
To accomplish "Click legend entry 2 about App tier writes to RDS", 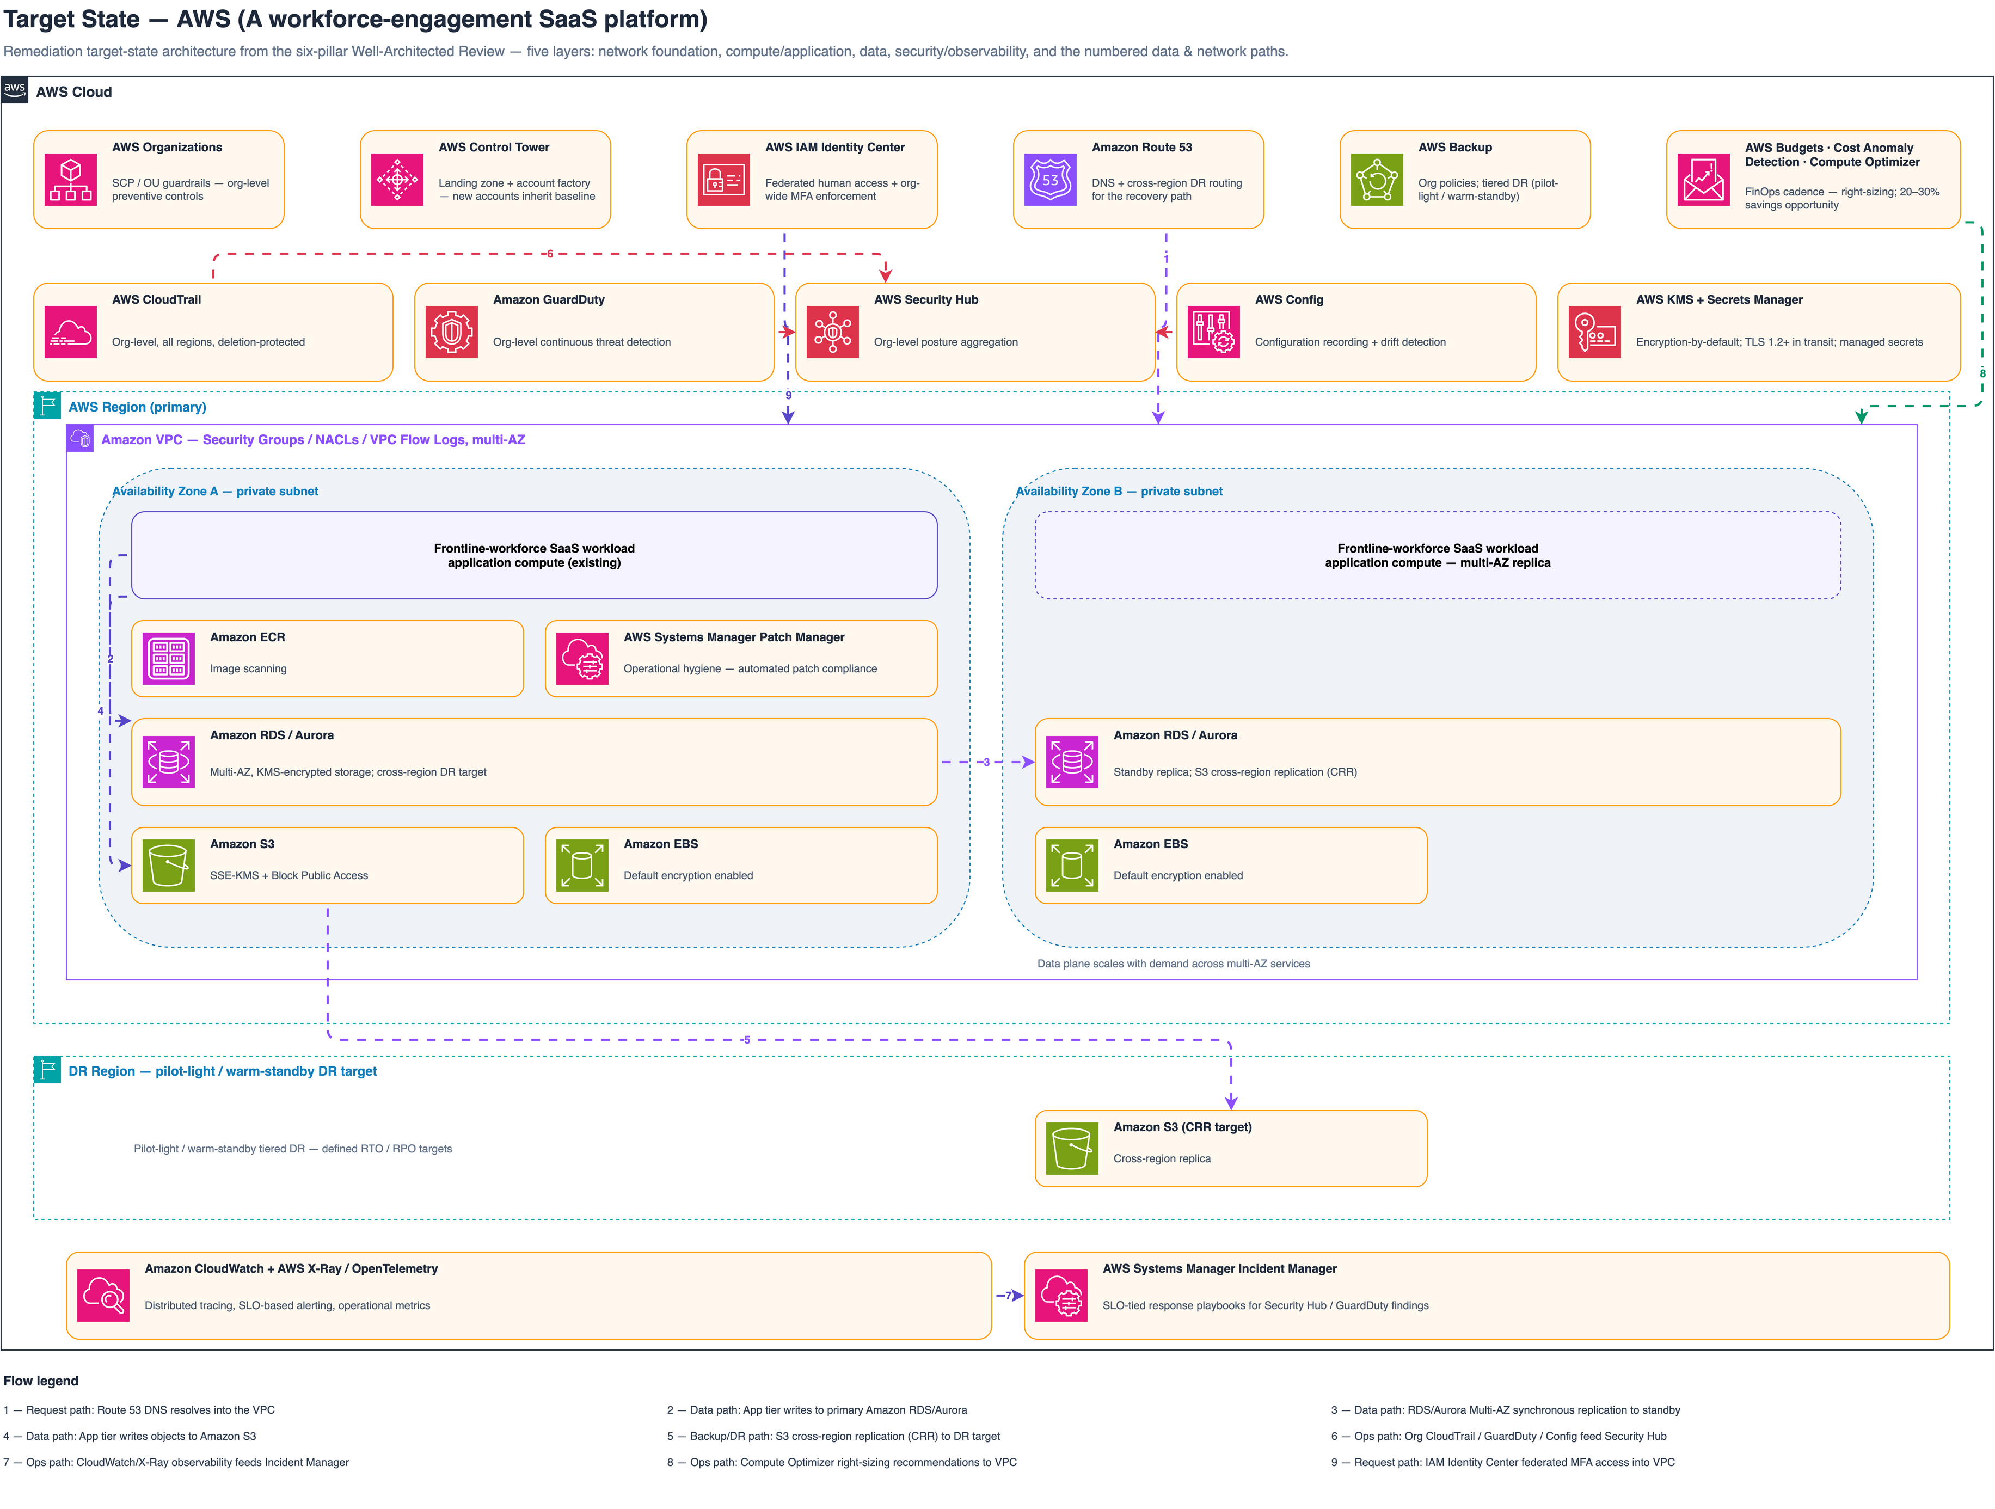I will (x=817, y=1410).
